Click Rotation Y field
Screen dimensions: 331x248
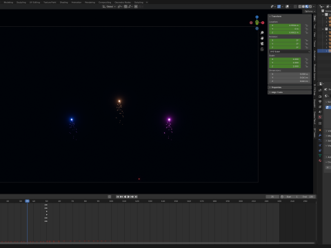(285, 43)
